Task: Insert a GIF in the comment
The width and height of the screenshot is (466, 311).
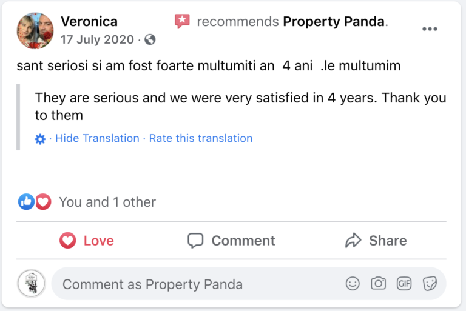Action: [x=404, y=284]
